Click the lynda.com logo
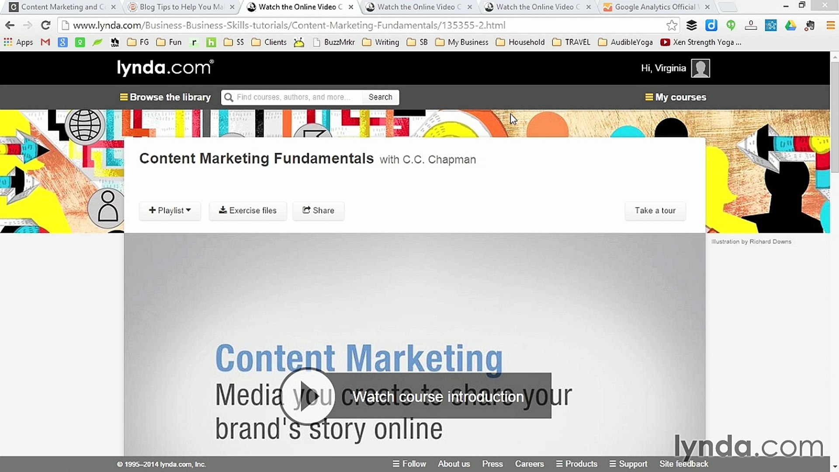 pos(165,68)
